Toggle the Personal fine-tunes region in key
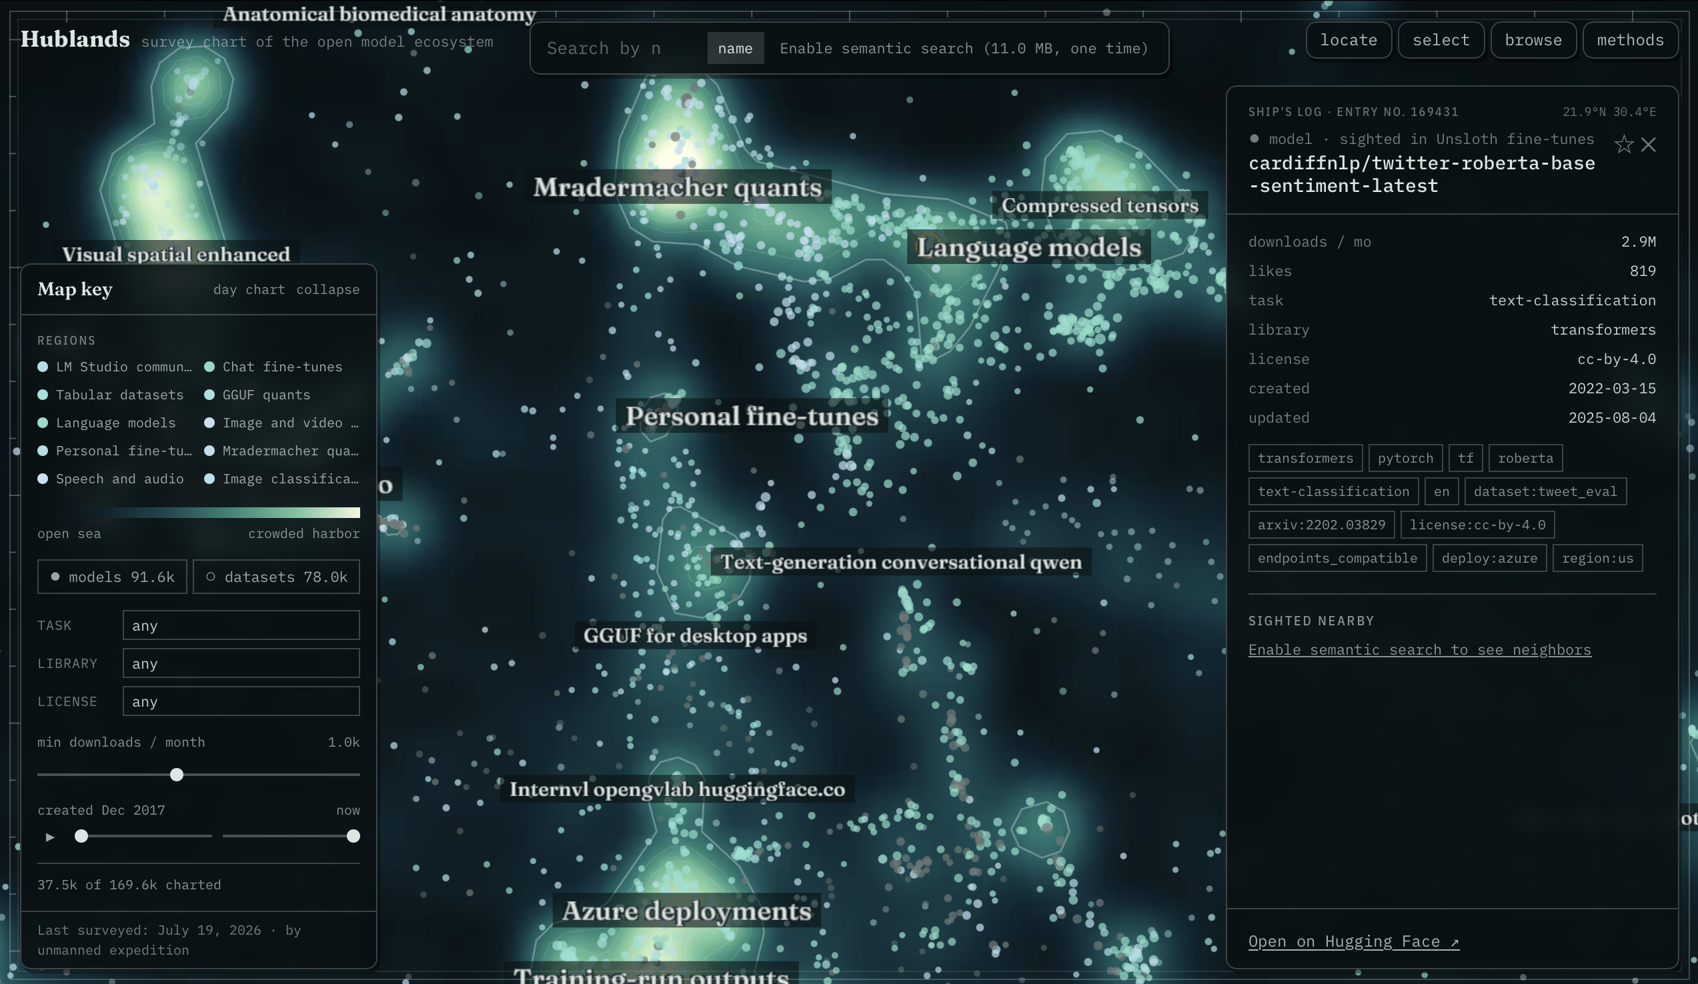1698x984 pixels. tap(115, 451)
